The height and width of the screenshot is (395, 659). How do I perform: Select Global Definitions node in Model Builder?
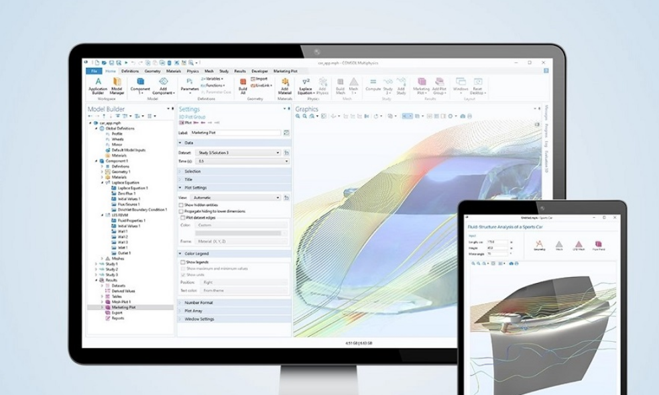click(x=120, y=129)
